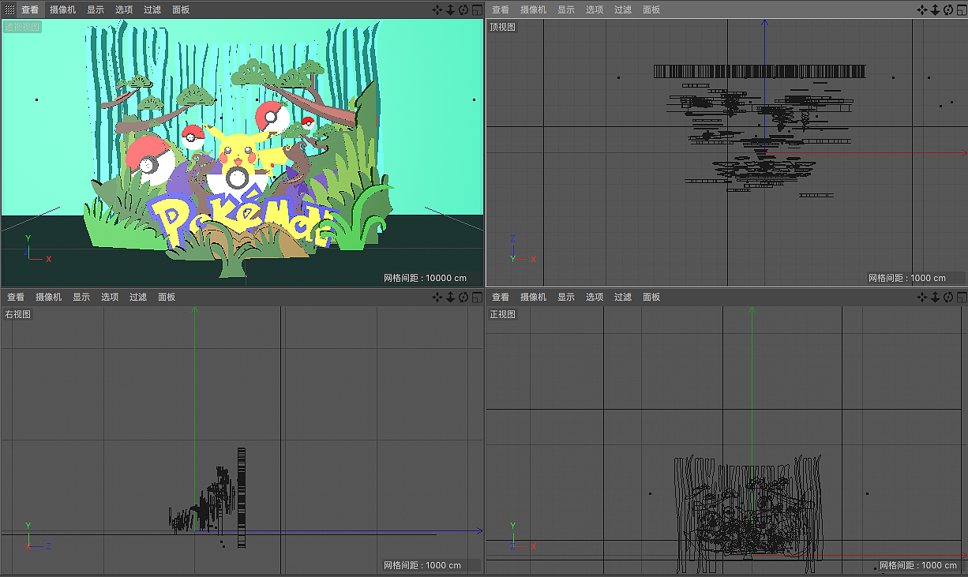Toggle maximize of the front view (正视图)
968x577 pixels.
coord(962,297)
